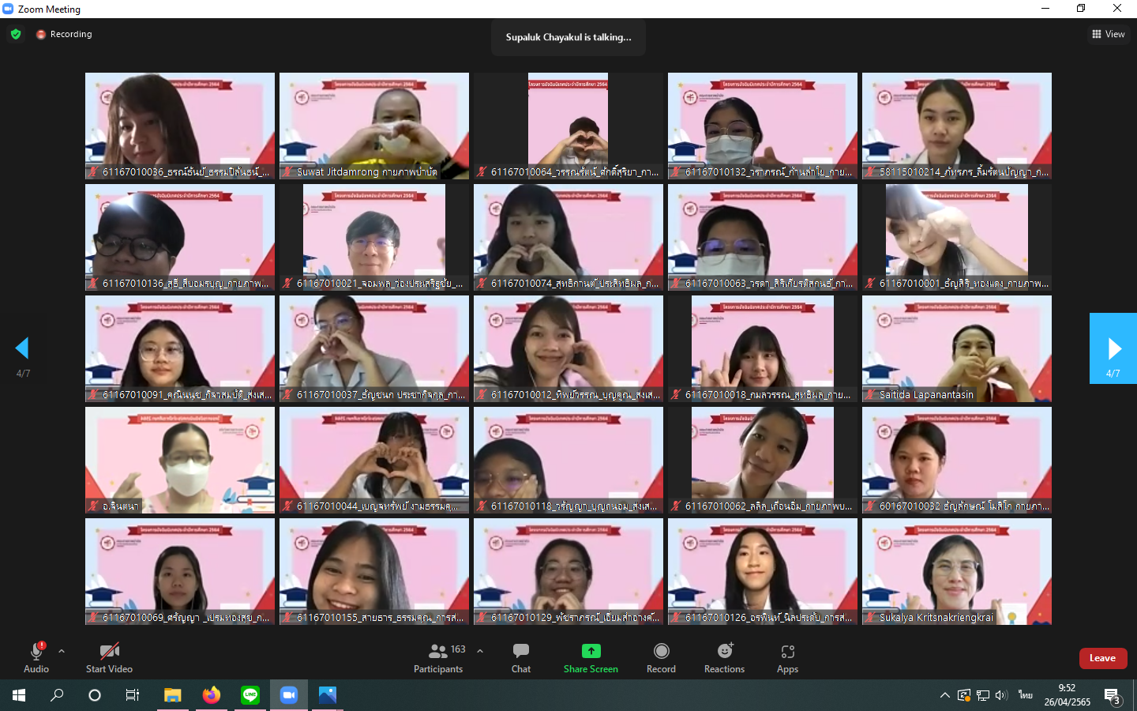Go to the next gallery page
1137x711 pixels.
(1113, 348)
